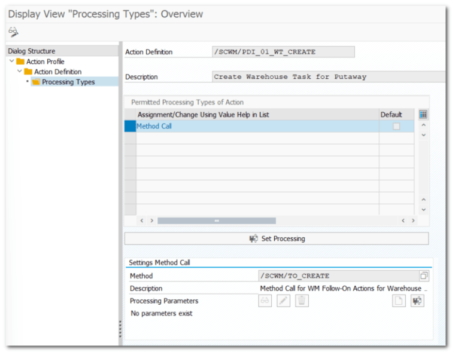This screenshot has width=452, height=352.
Task: Select the Action Definition folder item
Action: [x=58, y=72]
